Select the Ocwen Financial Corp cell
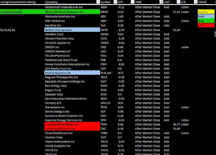 [59, 38]
